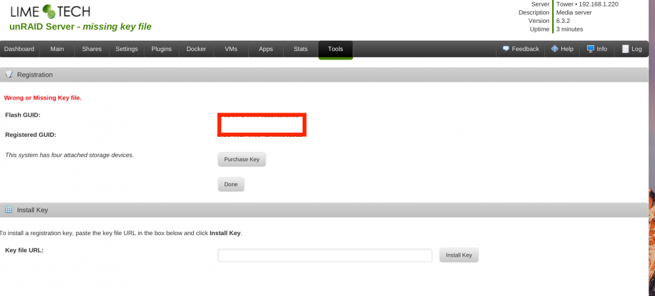The image size is (655, 296).
Task: Click the Info monitor icon
Action: (590, 49)
